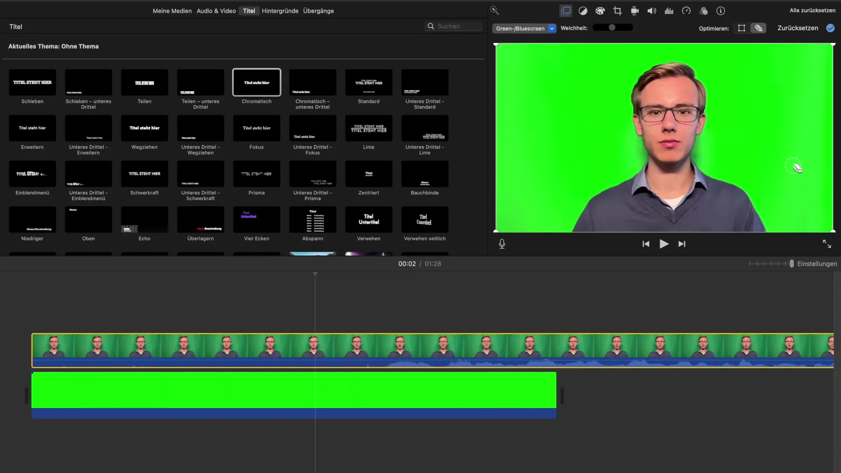Viewport: 841px width, 473px height.
Task: Toggle the Optimieren crop mode button
Action: pyautogui.click(x=742, y=28)
